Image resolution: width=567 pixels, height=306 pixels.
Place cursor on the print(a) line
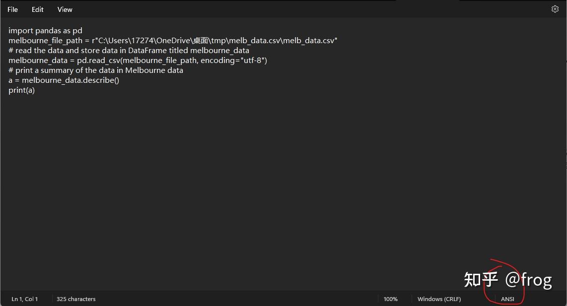point(21,90)
